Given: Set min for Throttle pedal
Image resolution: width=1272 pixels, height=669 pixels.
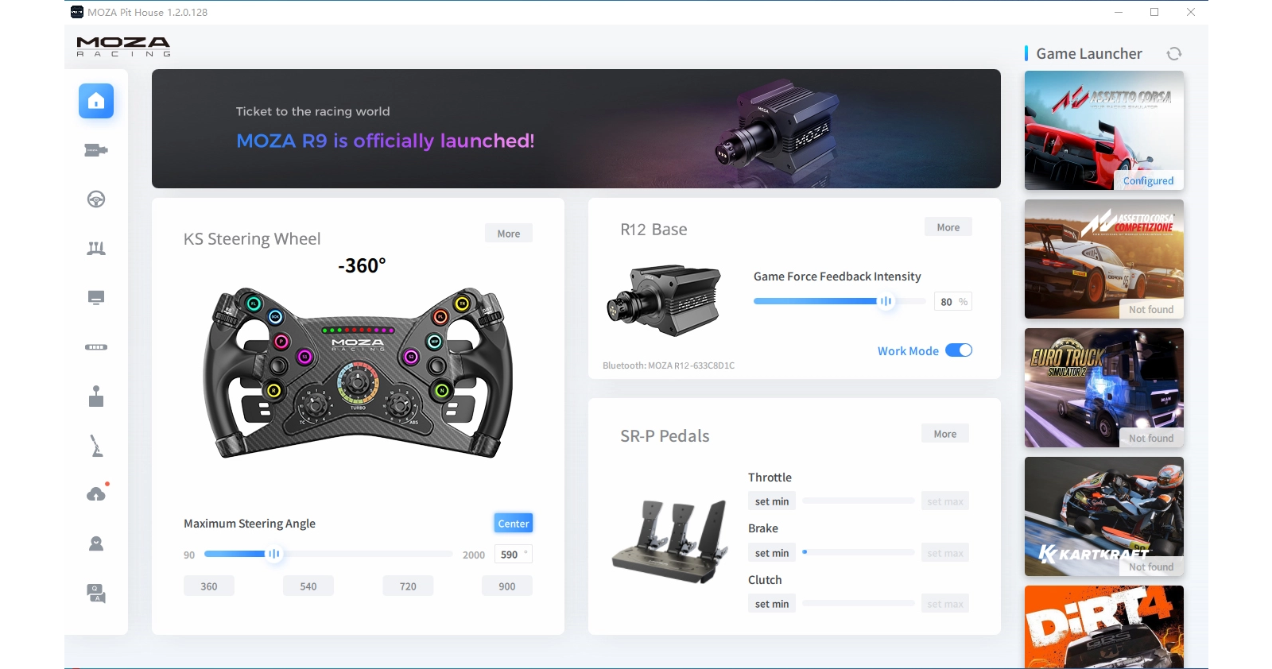Looking at the screenshot, I should (772, 501).
